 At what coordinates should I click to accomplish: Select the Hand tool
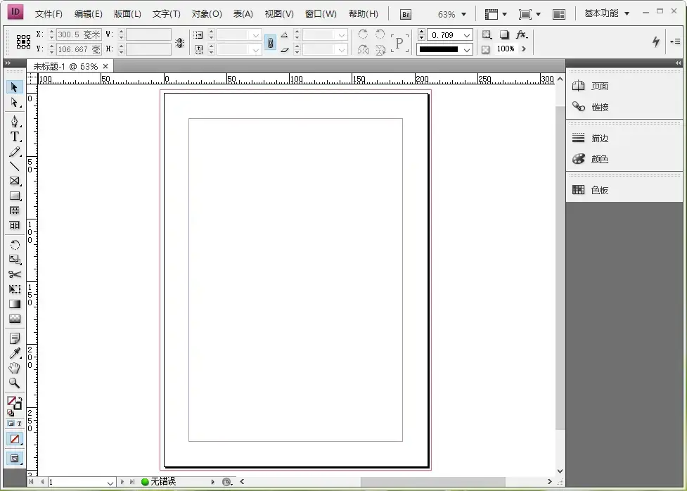tap(15, 369)
